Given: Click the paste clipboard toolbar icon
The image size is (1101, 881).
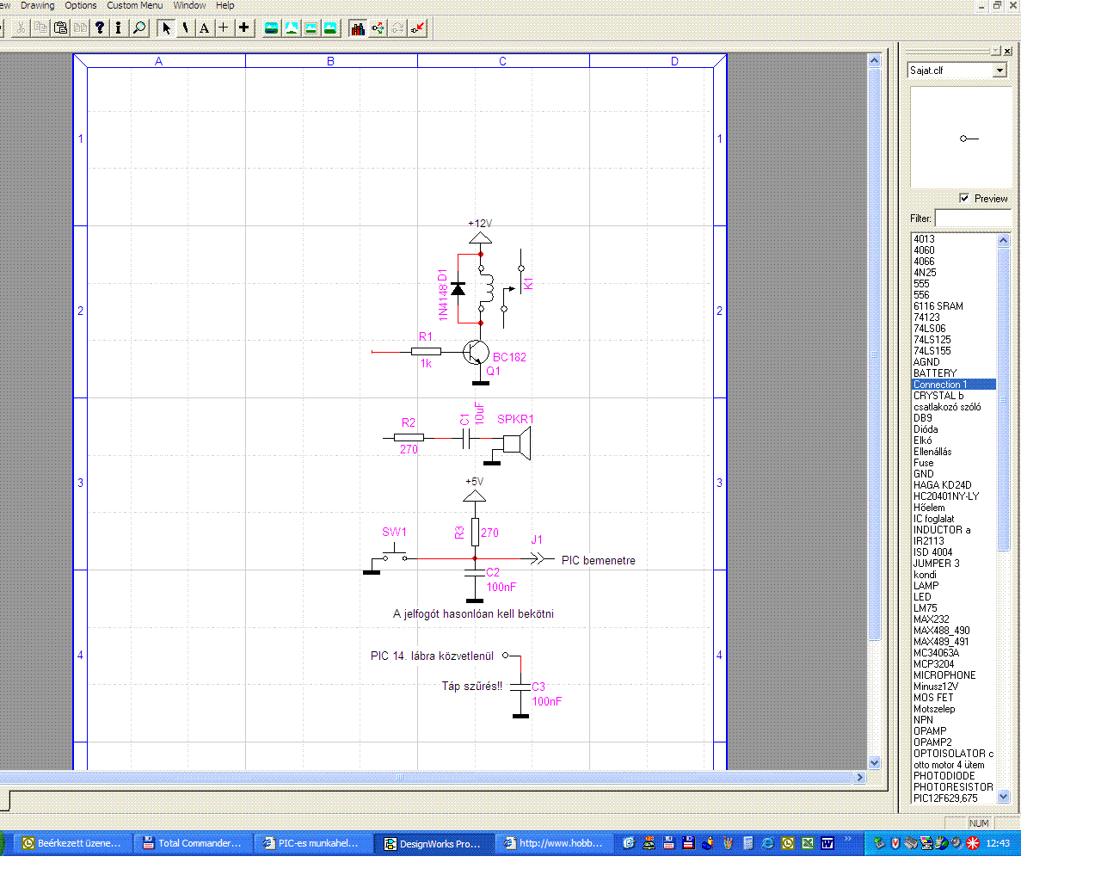Looking at the screenshot, I should tap(60, 28).
